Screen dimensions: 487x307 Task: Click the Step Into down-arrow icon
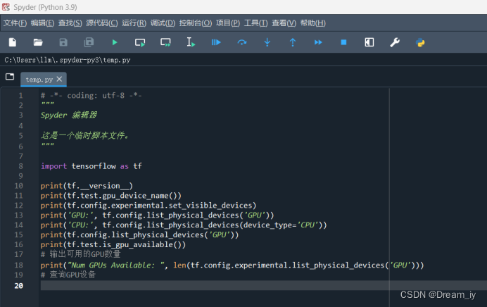(x=267, y=42)
